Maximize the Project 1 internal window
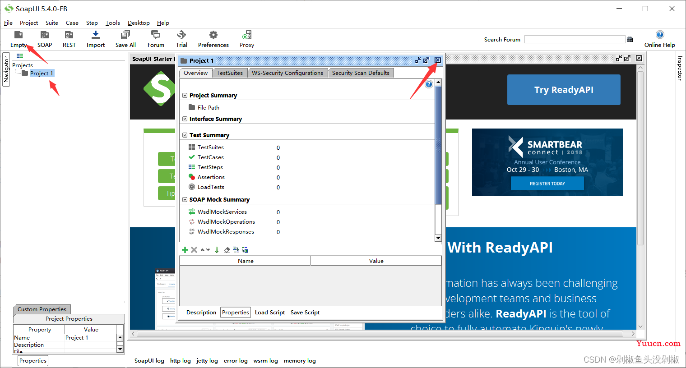 426,60
